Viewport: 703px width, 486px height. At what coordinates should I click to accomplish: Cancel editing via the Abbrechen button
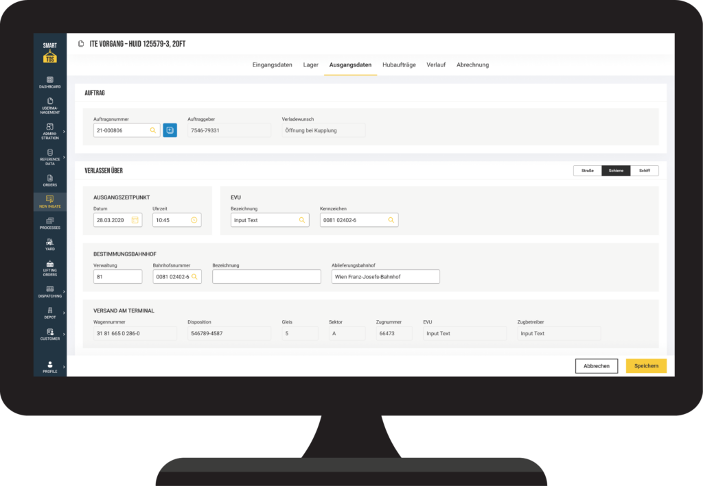pos(596,365)
